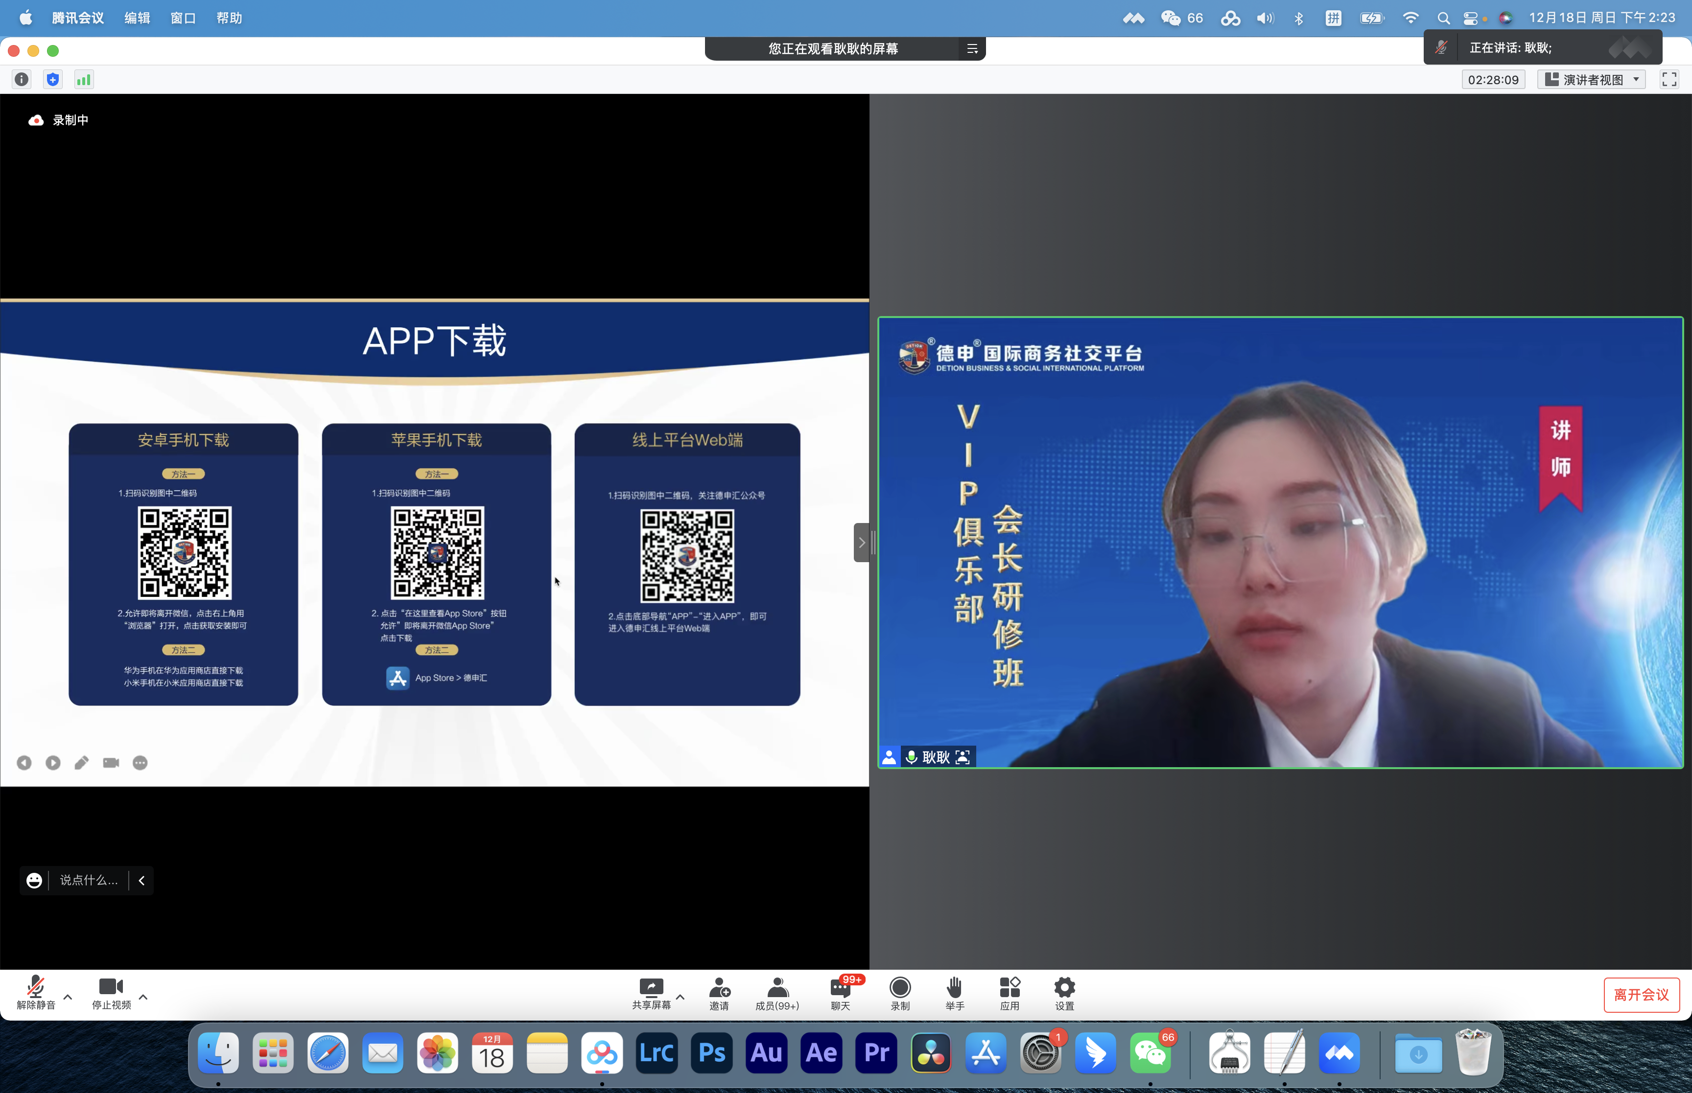The image size is (1692, 1093).
Task: Open Control Center in menu bar
Action: click(x=1472, y=18)
